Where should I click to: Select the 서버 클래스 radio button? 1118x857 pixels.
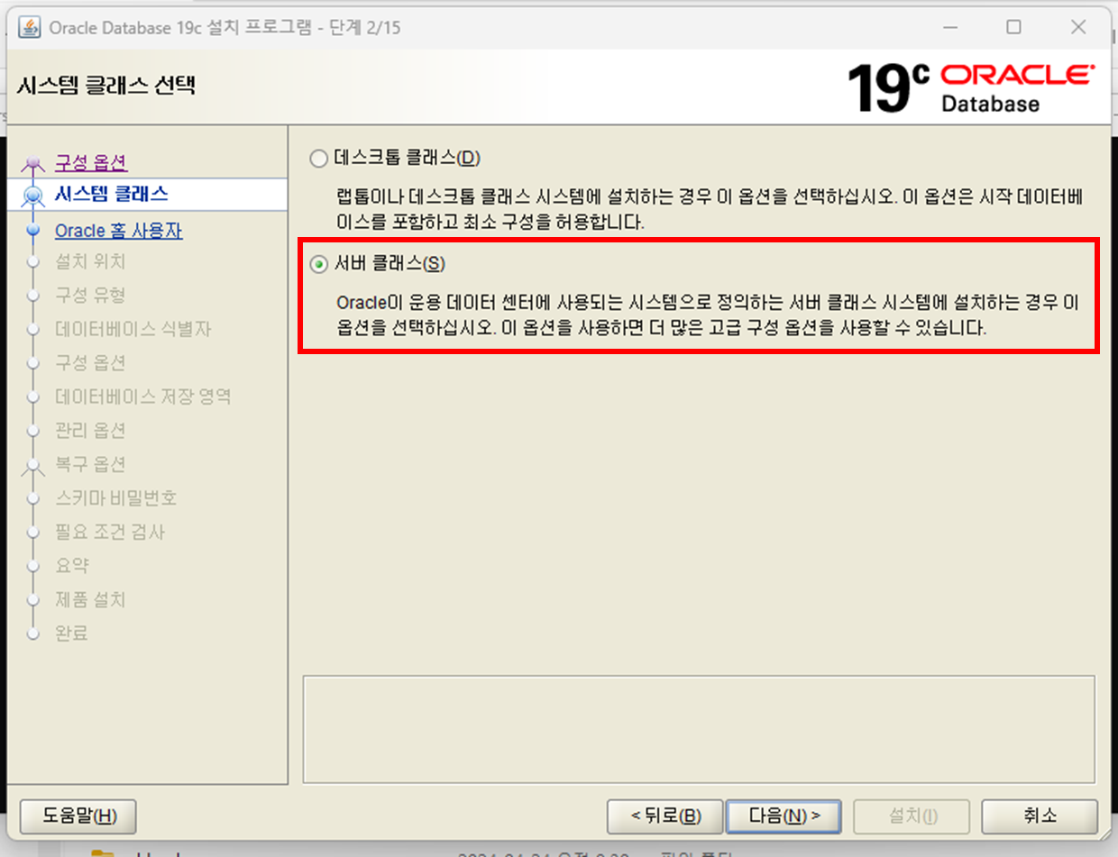[x=318, y=264]
